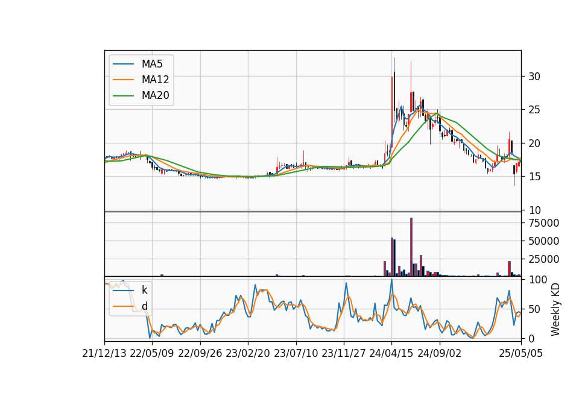Click the 22/05/09 date tick label
579x416 pixels.
152,353
